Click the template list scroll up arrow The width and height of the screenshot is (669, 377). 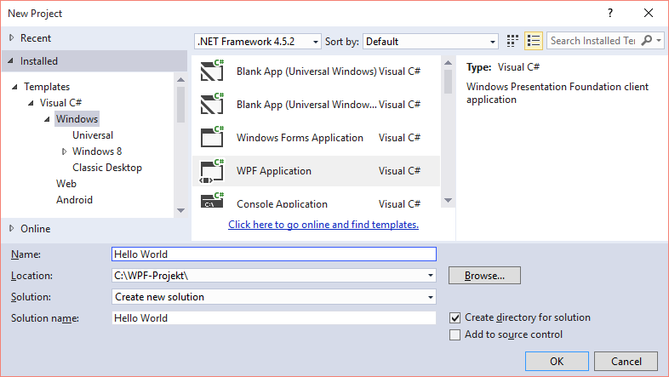448,63
